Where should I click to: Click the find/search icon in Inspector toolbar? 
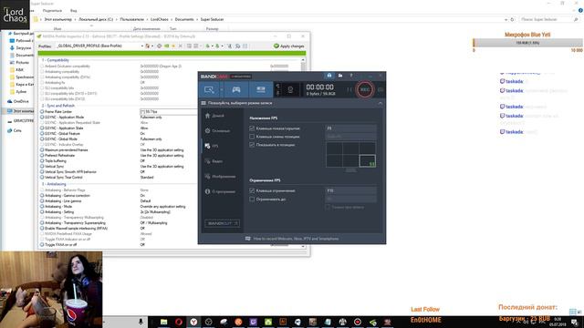[x=237, y=46]
